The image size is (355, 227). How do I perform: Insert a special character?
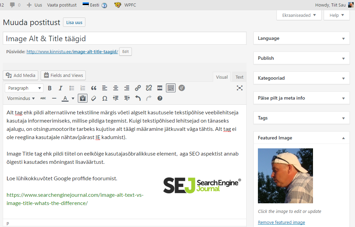[105, 98]
